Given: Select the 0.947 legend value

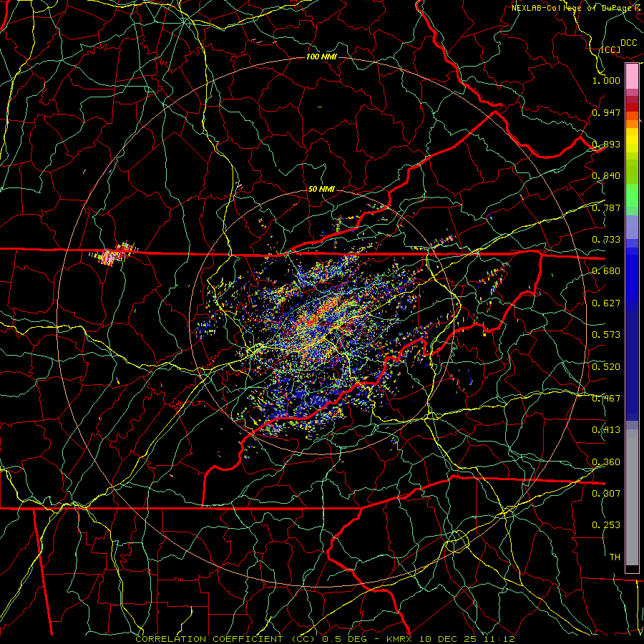Looking at the screenshot, I should pyautogui.click(x=606, y=112).
